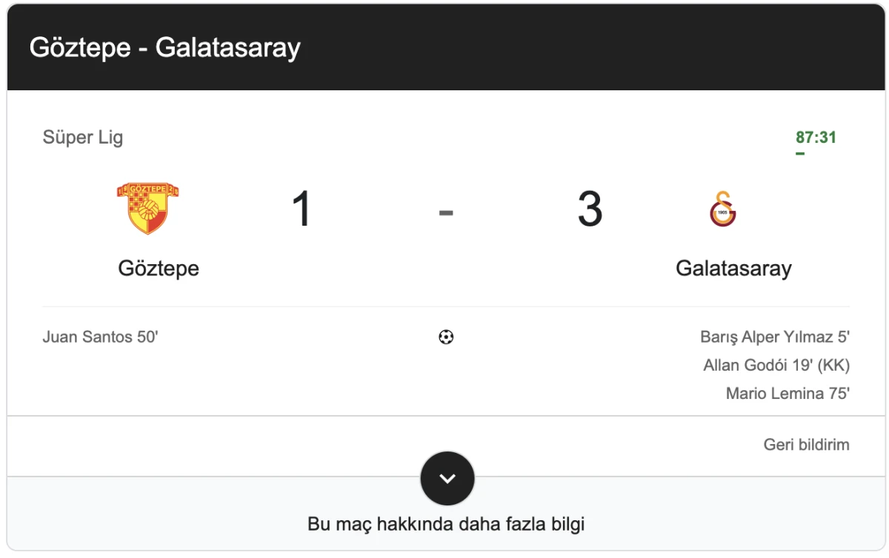The image size is (889, 558).
Task: Expand the match details chevron
Action: (447, 478)
